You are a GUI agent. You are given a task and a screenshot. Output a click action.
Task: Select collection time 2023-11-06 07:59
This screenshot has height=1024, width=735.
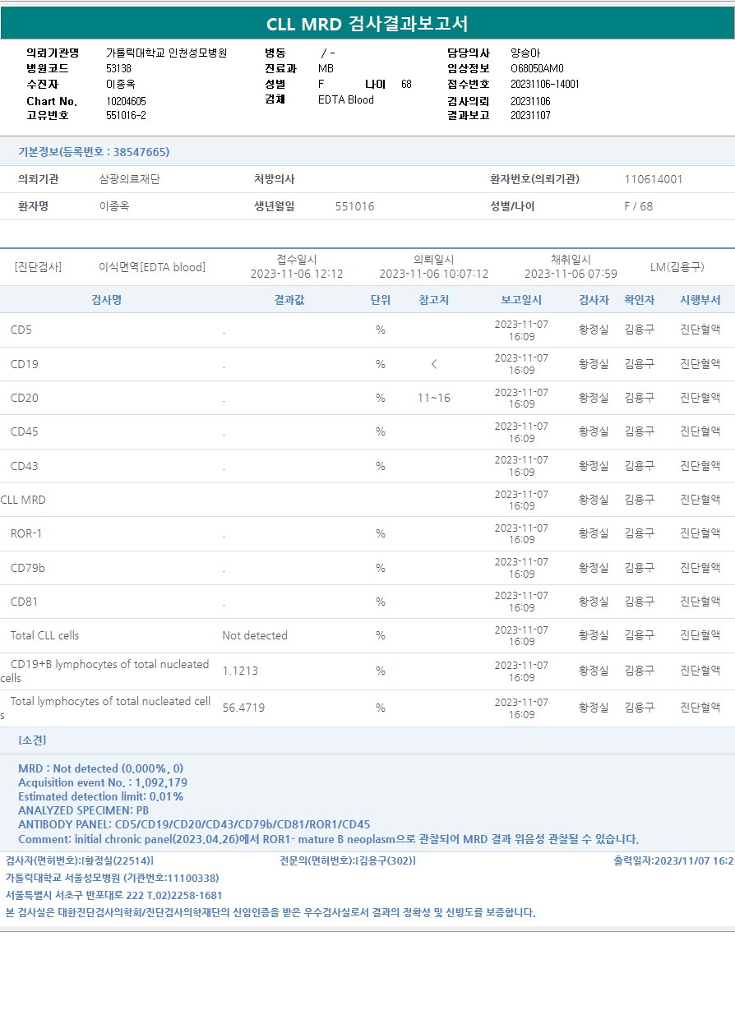tap(571, 274)
